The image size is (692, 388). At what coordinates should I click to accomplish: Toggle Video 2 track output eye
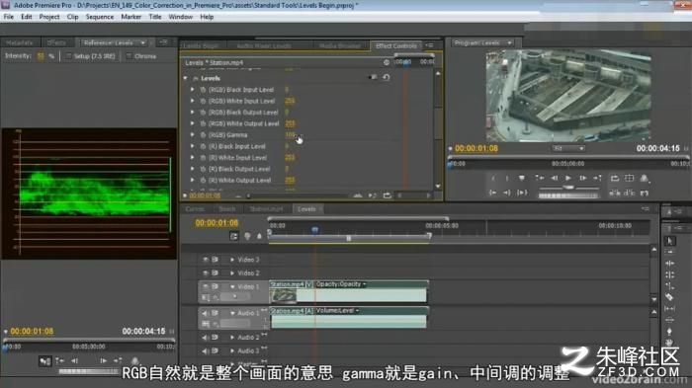[x=206, y=272]
